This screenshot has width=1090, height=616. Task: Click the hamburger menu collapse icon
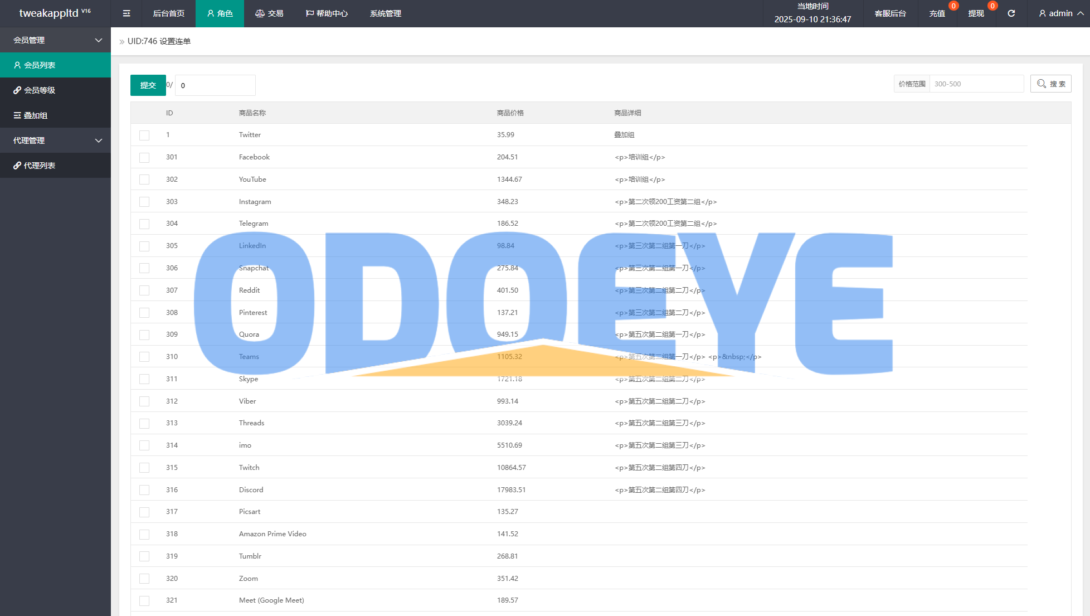point(126,13)
